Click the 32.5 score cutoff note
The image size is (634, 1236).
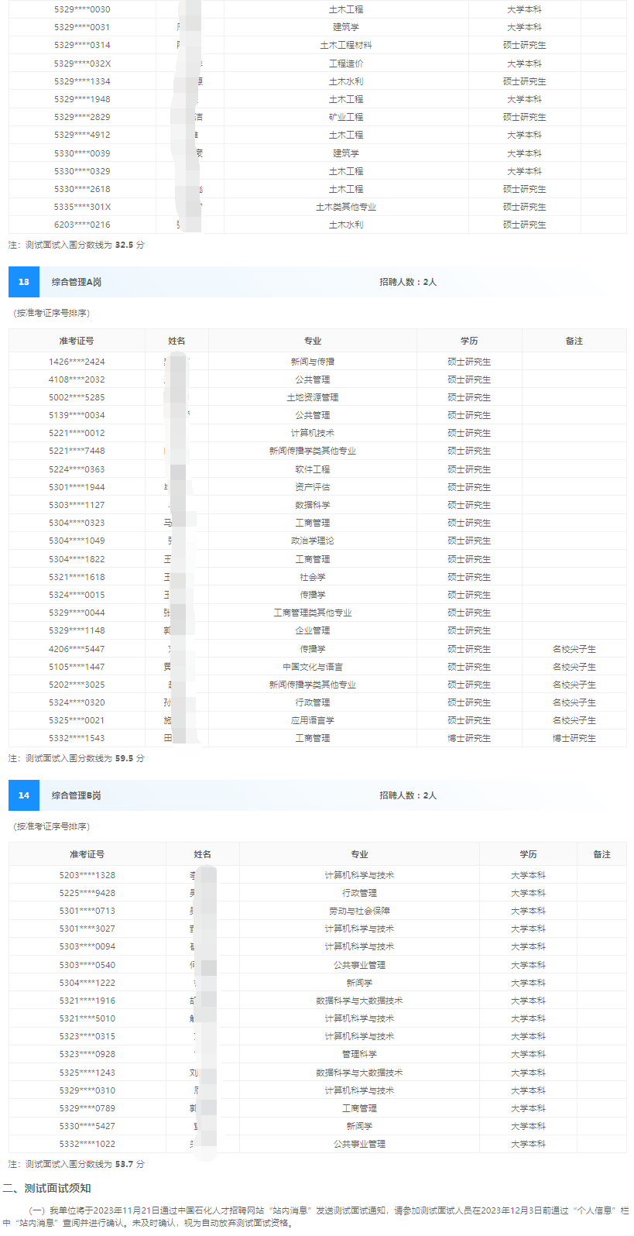pos(77,245)
